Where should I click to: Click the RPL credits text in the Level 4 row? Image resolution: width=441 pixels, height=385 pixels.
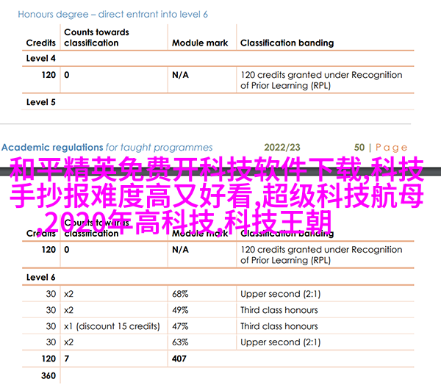321,80
